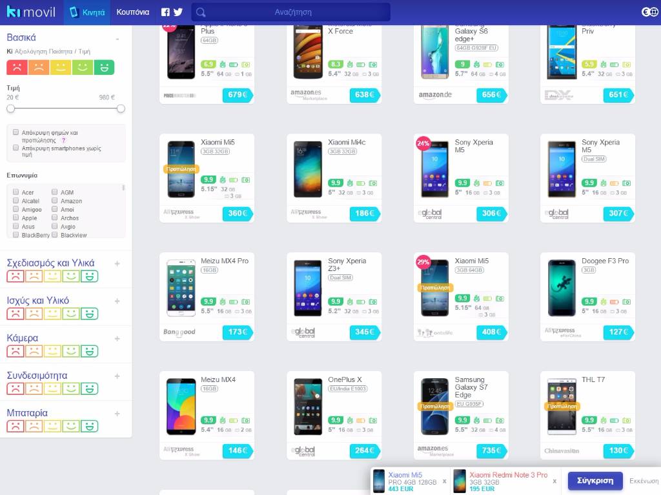Click the Σύγκριση compare button
Viewport: 661px width, 495px height.
click(x=595, y=481)
